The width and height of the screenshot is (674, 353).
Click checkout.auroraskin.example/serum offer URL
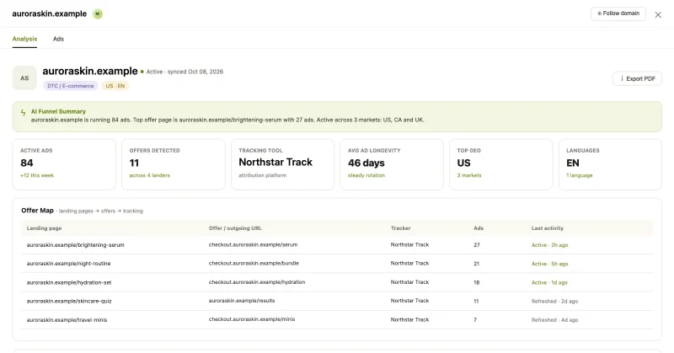(254, 244)
